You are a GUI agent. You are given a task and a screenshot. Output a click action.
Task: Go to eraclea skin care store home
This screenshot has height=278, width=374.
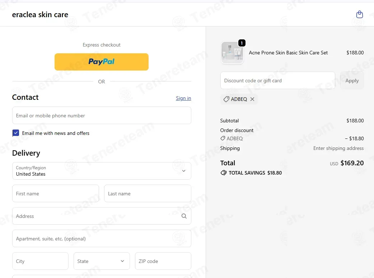pyautogui.click(x=40, y=15)
